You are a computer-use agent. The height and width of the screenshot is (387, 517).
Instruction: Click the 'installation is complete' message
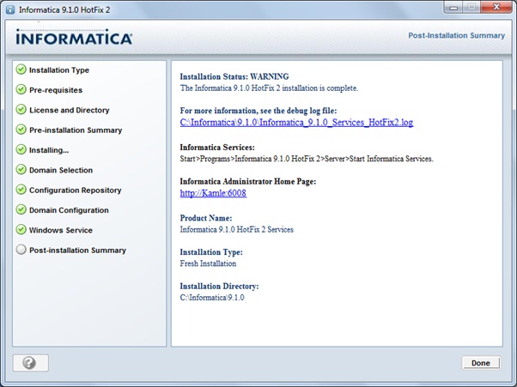(x=269, y=88)
